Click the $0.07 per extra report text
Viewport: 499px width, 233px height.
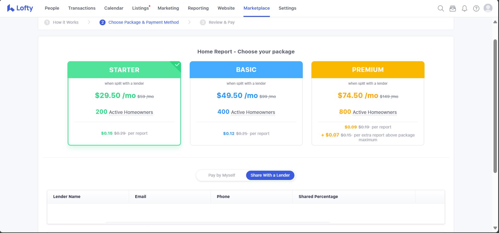(368, 137)
